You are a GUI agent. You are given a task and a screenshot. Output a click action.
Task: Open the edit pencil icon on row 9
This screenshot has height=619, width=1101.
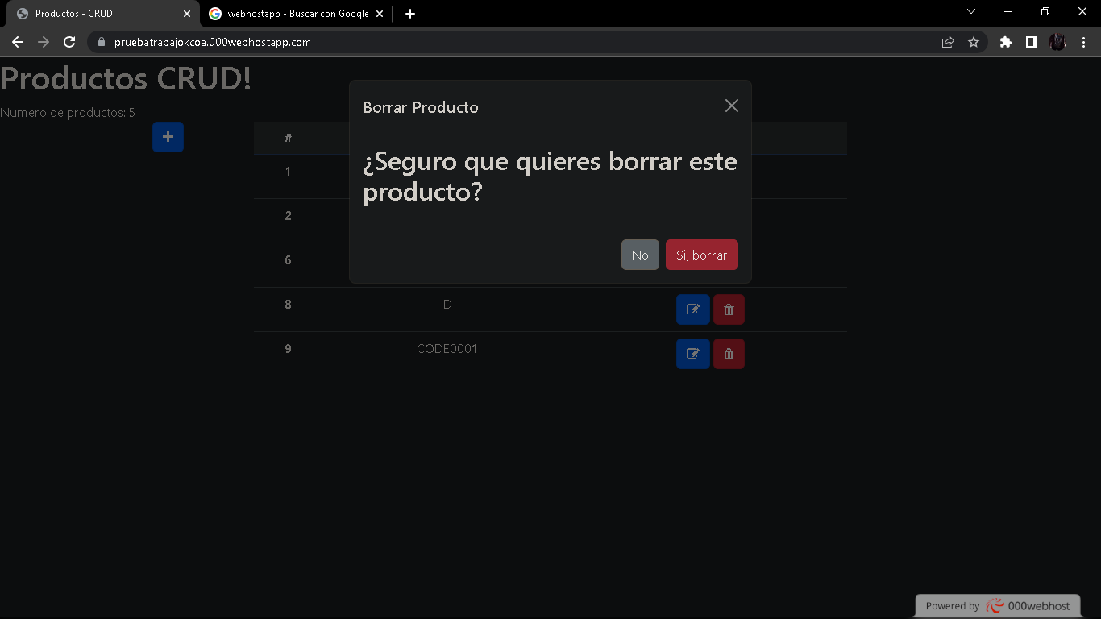coord(692,354)
